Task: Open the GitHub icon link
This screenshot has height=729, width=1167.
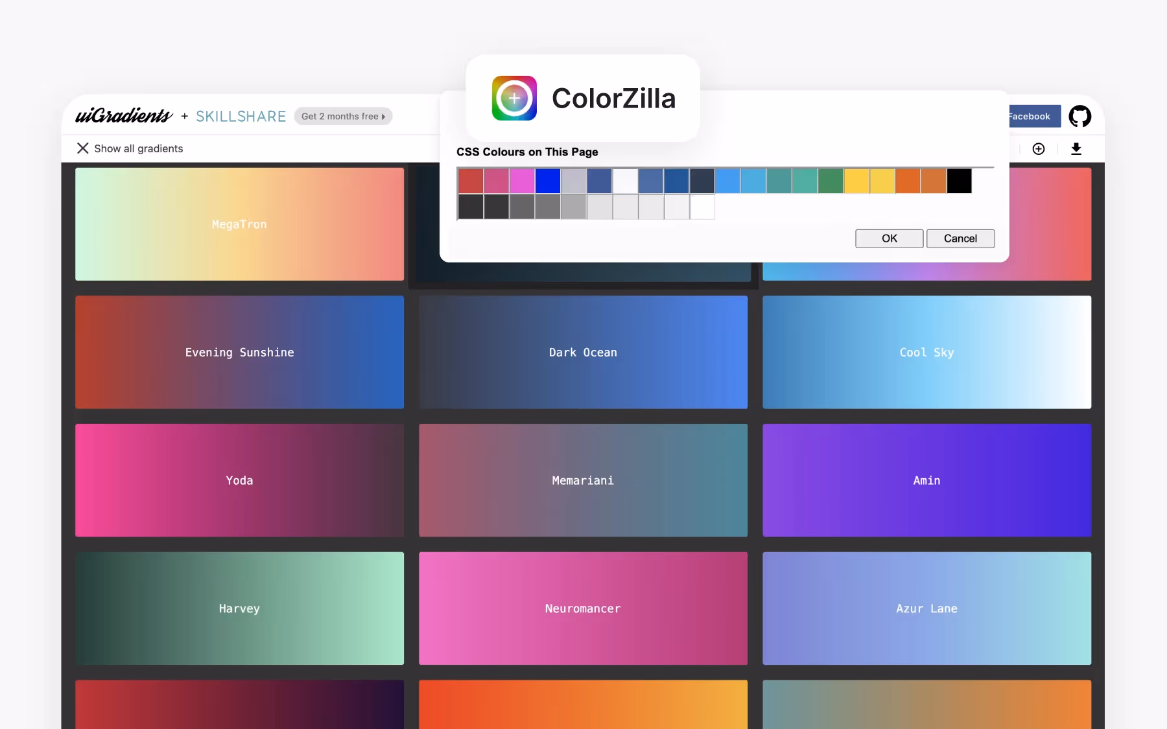Action: coord(1079,117)
